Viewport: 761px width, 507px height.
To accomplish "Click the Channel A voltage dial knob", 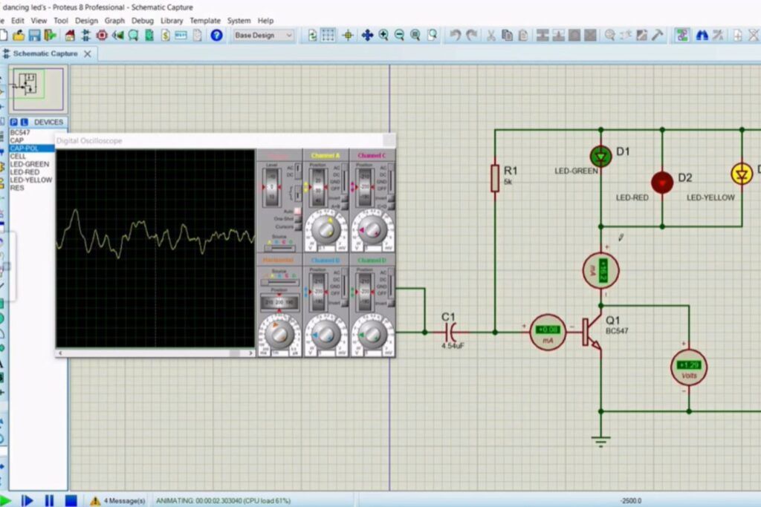I will click(325, 231).
